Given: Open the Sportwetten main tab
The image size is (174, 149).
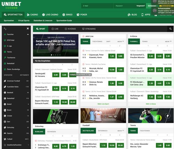Looking at the screenshot, I should pos(13,15).
